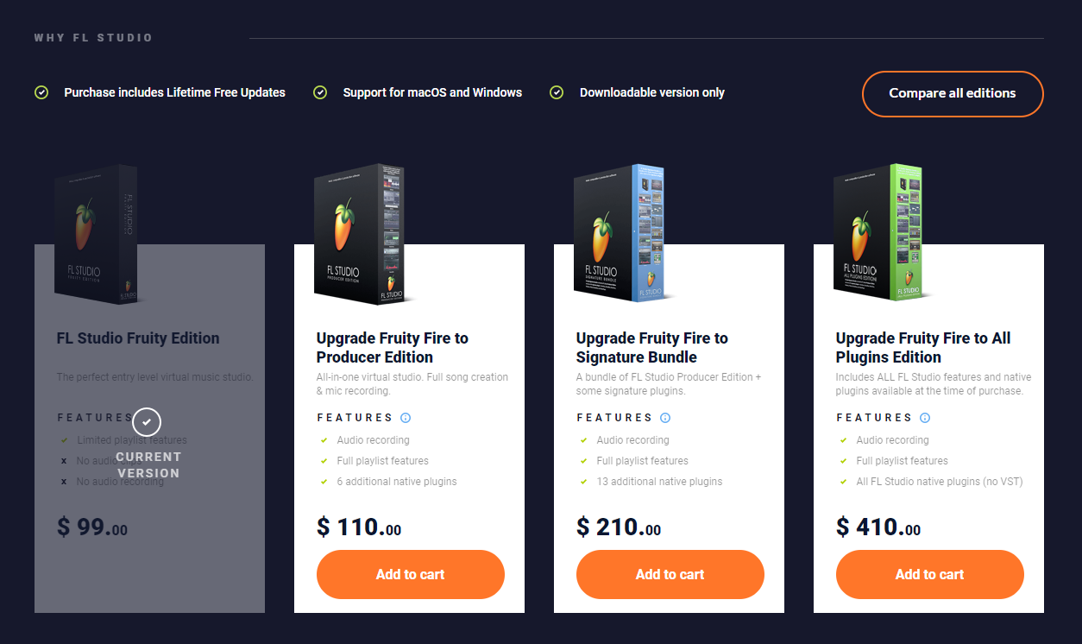The height and width of the screenshot is (644, 1082).
Task: Click the Current Version checkmark circle icon
Action: point(148,421)
